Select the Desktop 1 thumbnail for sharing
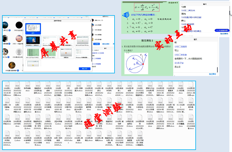This screenshot has width=232, height=152. point(33,29)
